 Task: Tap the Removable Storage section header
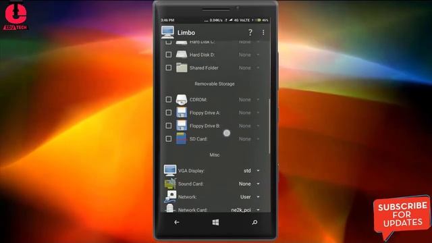(x=215, y=84)
